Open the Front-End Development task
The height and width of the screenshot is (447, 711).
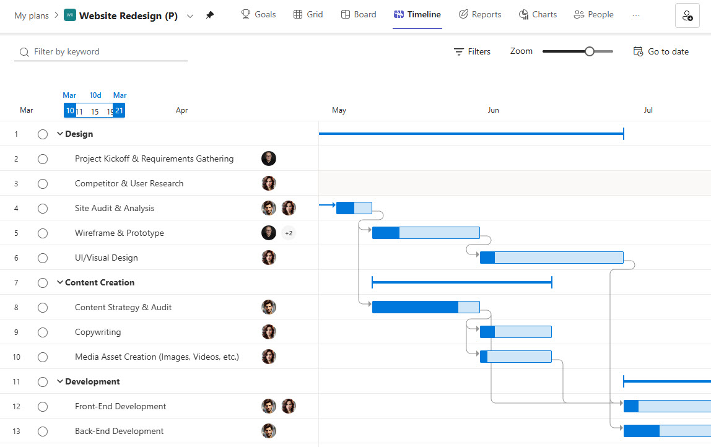point(120,406)
